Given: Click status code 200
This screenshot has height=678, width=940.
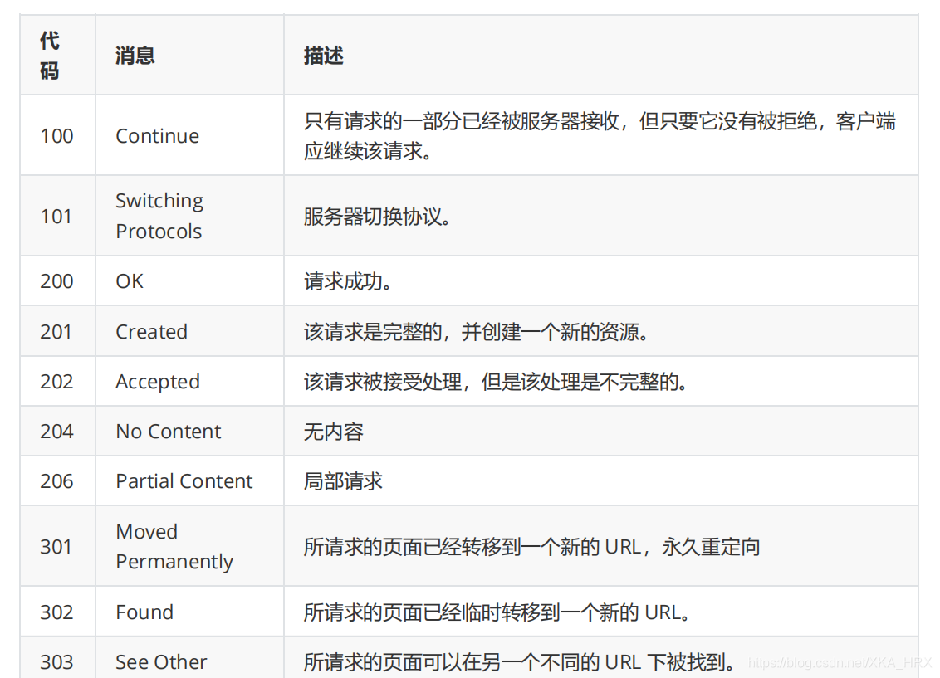Looking at the screenshot, I should (x=56, y=280).
